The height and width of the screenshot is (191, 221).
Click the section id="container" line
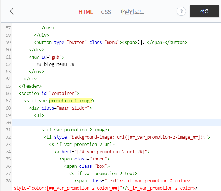tap(49, 94)
